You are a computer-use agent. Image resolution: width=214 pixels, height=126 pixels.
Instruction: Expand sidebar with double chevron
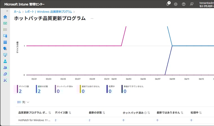click(7, 11)
